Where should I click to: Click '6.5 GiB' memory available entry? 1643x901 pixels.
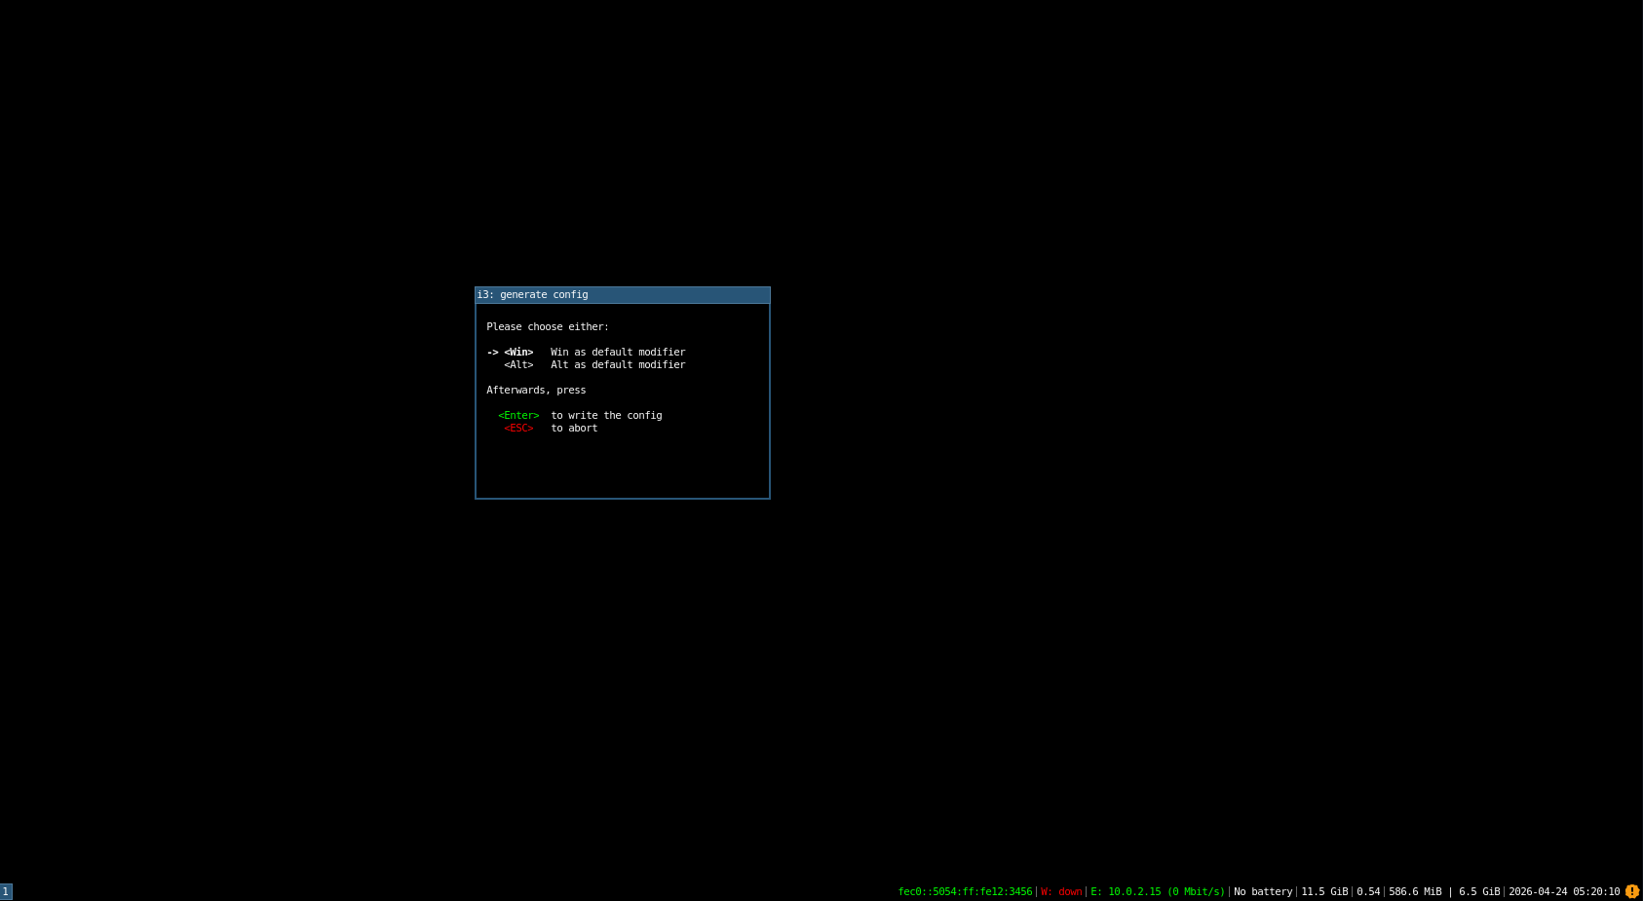click(1479, 892)
